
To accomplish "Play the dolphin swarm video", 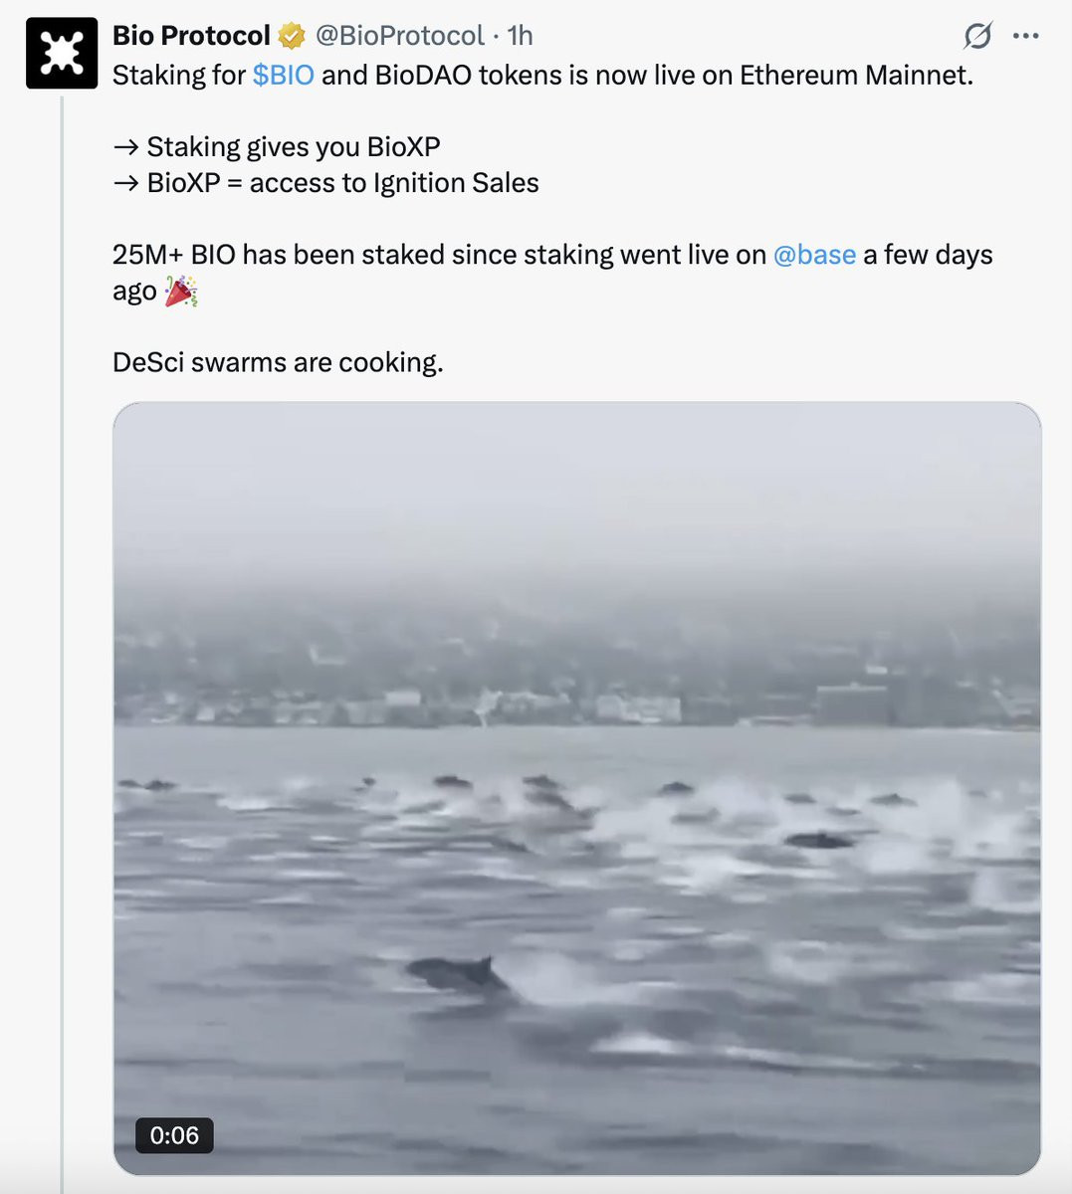I will coord(577,788).
